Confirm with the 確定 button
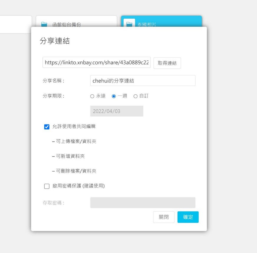This screenshot has height=253, width=257. [188, 217]
